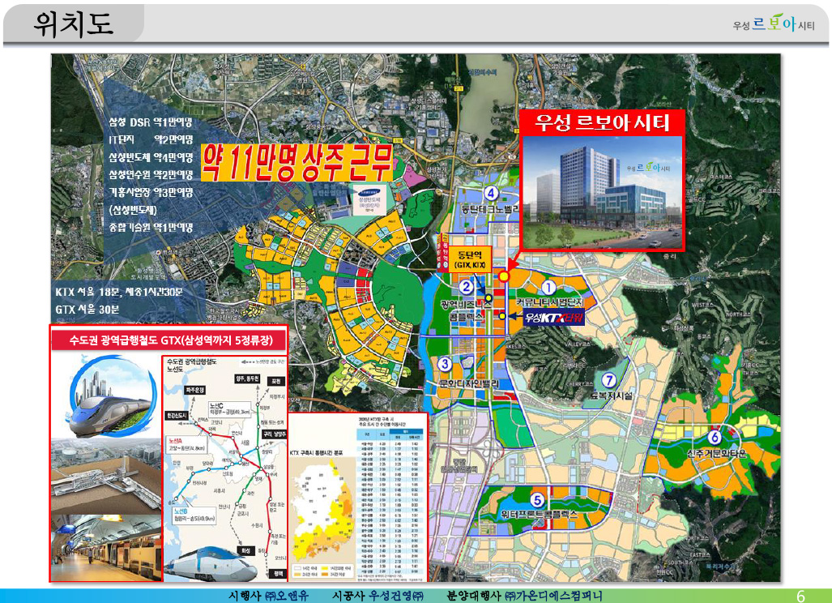Click the text GTX 서울 30분
This screenshot has height=603, width=832.
click(x=87, y=309)
